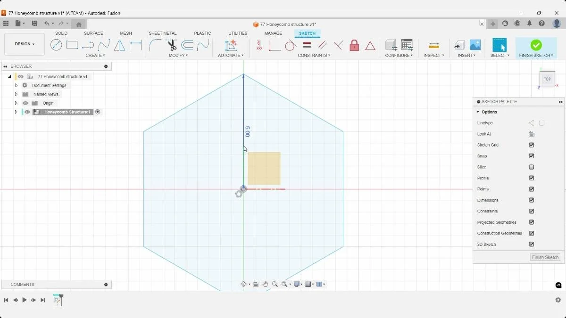Apply Tangent constraint

click(x=291, y=45)
